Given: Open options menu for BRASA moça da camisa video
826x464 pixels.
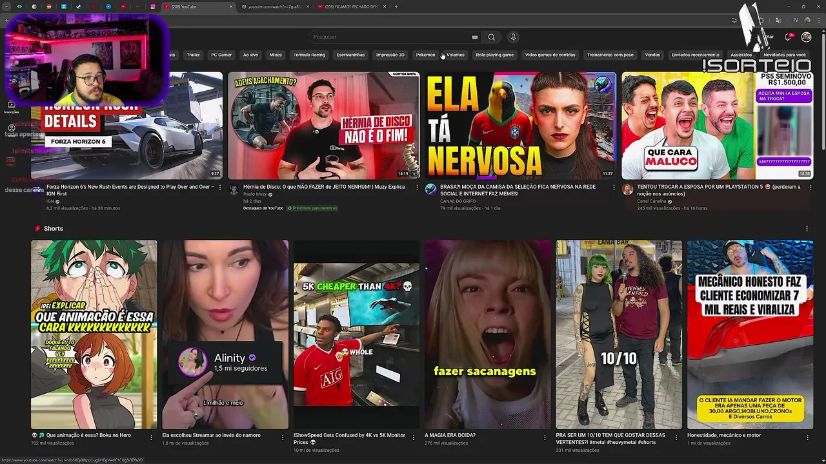Looking at the screenshot, I should (614, 188).
